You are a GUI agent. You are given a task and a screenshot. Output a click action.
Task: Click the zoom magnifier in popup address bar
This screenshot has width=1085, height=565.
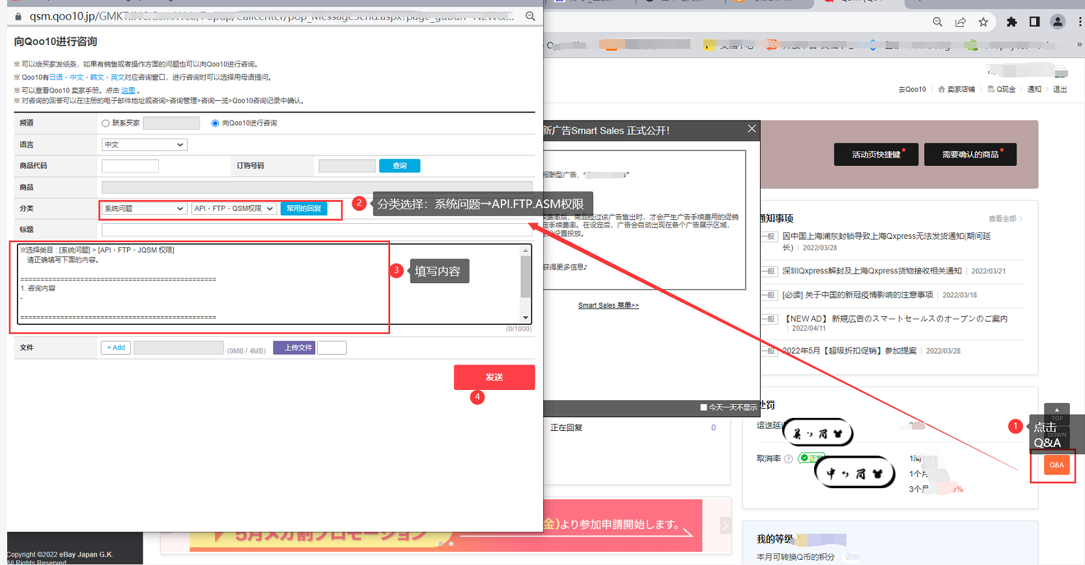click(x=530, y=16)
